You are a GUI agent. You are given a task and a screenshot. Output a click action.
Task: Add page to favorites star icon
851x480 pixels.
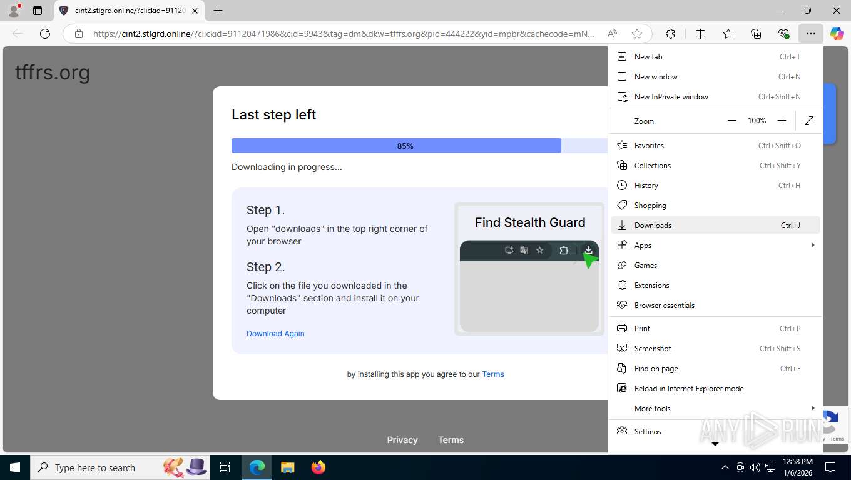point(637,34)
